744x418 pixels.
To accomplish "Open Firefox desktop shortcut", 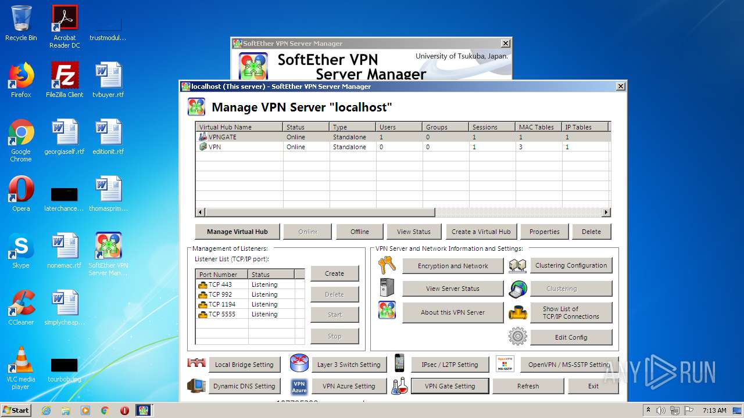I will tap(21, 80).
